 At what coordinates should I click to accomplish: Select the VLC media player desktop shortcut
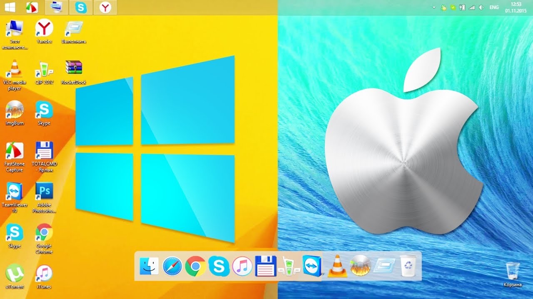click(15, 75)
